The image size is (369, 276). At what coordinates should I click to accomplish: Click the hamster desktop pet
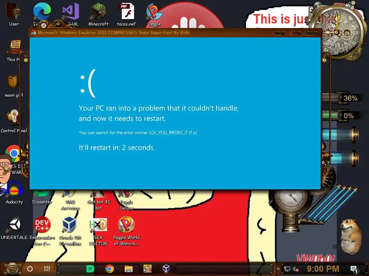pos(351,236)
